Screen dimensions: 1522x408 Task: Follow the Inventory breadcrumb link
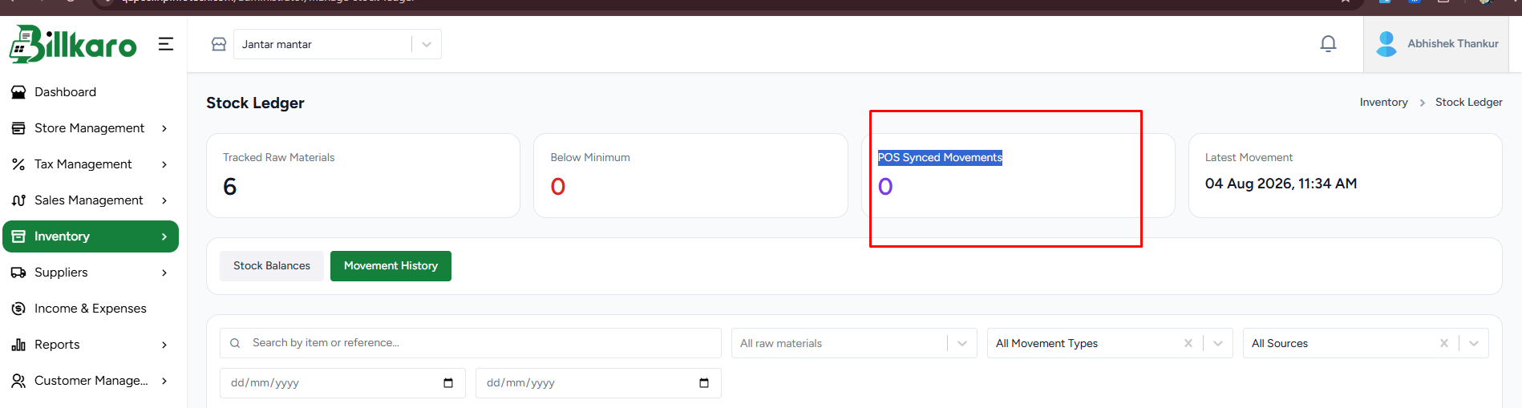point(1383,103)
